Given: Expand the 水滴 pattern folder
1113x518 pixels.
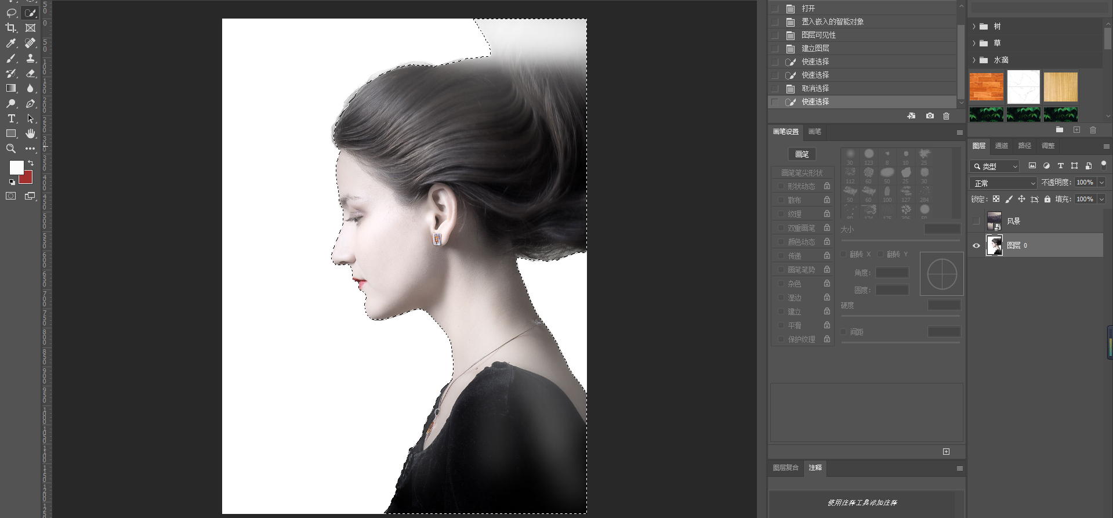Looking at the screenshot, I should pos(974,60).
